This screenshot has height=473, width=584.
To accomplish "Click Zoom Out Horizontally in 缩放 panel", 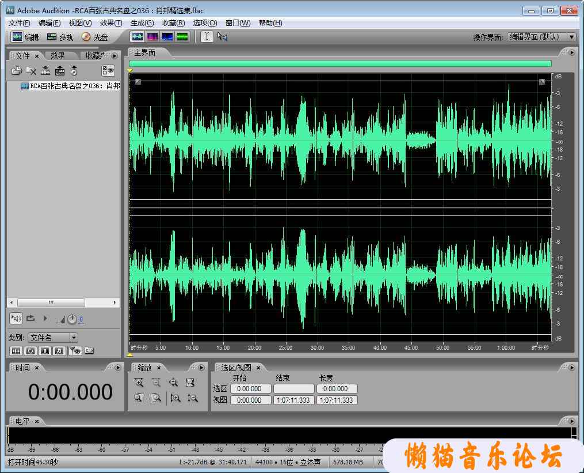I will [x=156, y=383].
